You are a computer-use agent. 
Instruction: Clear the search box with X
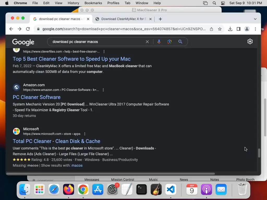(147, 42)
